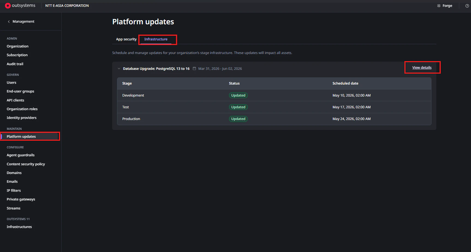Click the OutSystems logo

coord(20,5)
